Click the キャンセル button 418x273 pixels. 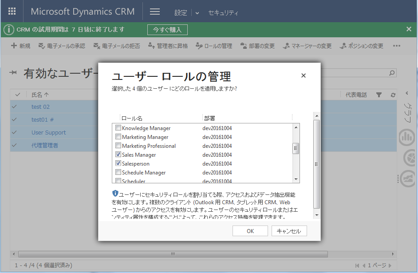click(x=289, y=231)
